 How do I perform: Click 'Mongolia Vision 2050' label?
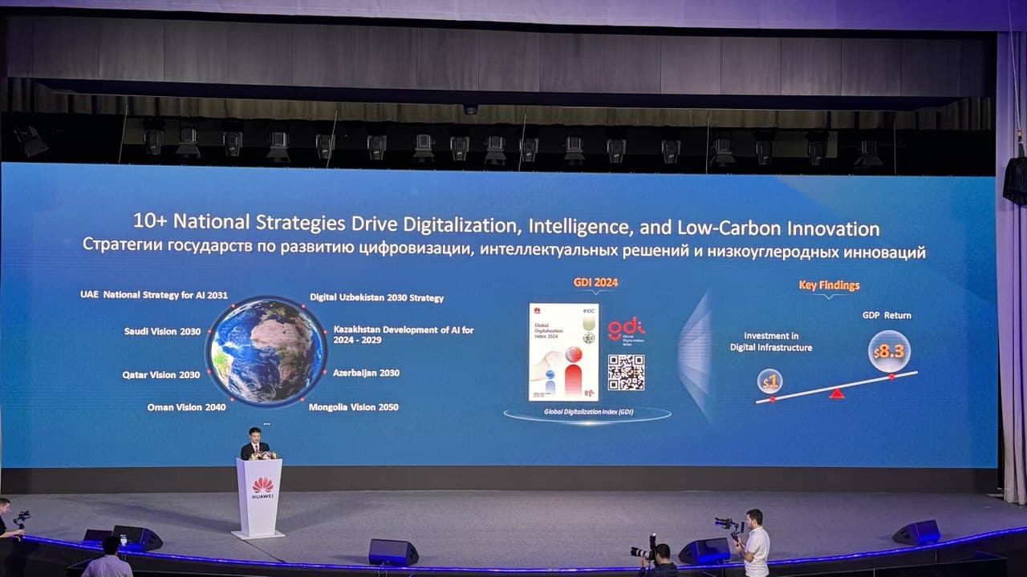[x=353, y=407]
